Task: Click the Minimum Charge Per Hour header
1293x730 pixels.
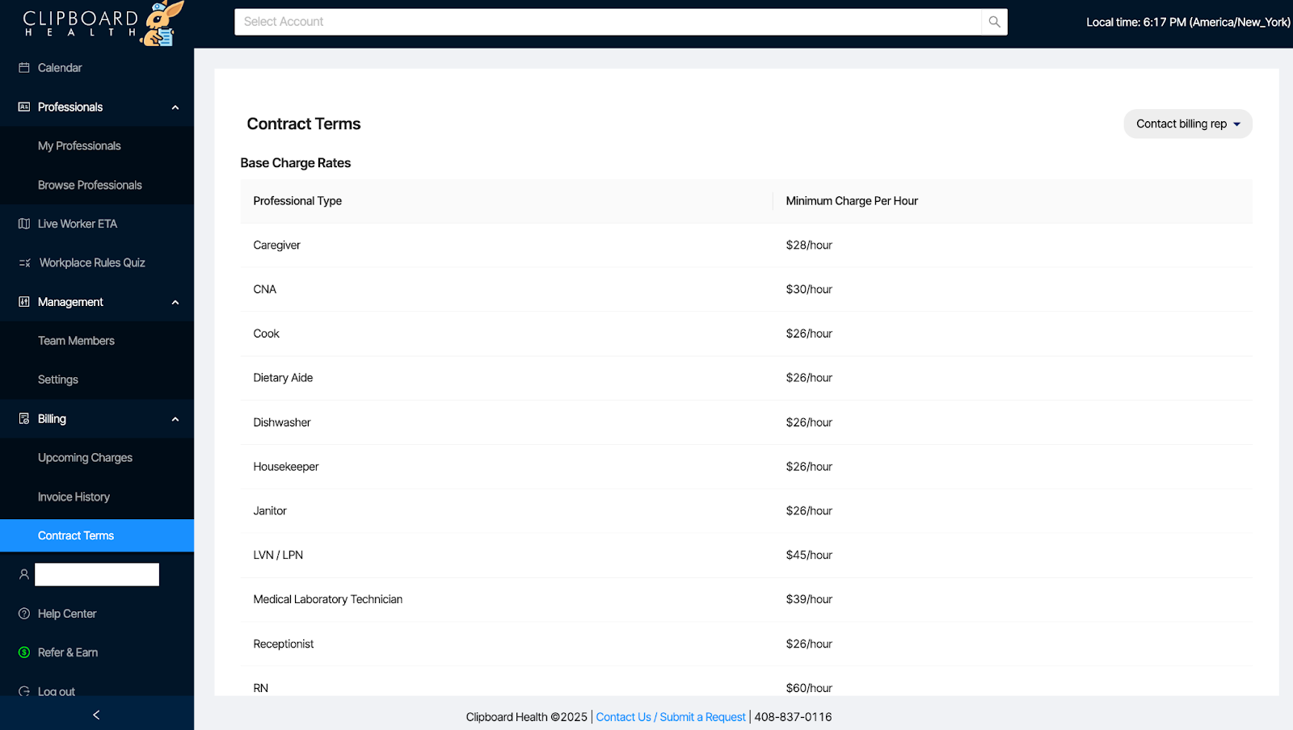Action: click(852, 201)
